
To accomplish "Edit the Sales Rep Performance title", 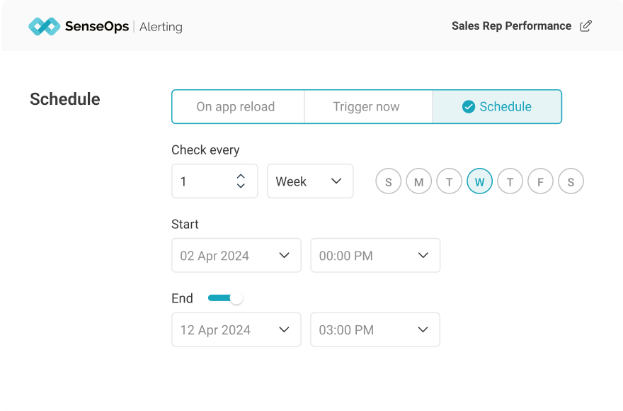I will (585, 26).
